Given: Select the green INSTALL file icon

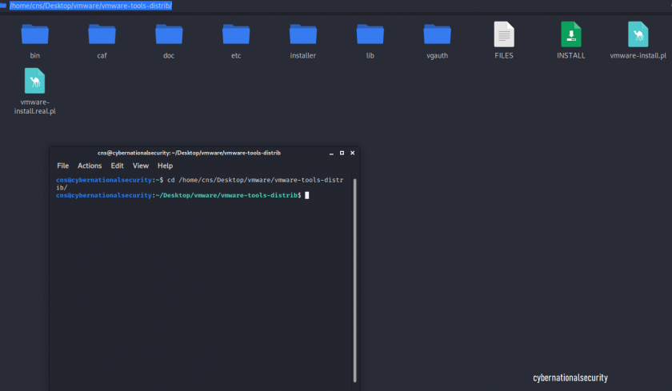Looking at the screenshot, I should click(x=571, y=34).
